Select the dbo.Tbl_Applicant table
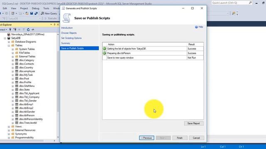This screenshot has height=149, width=266. tap(29, 94)
